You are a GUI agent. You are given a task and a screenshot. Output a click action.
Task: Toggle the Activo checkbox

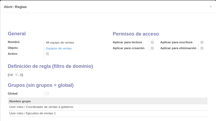(x=47, y=54)
